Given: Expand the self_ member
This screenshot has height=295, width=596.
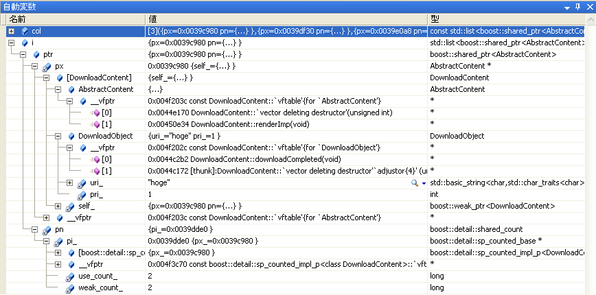Looking at the screenshot, I should (x=58, y=206).
